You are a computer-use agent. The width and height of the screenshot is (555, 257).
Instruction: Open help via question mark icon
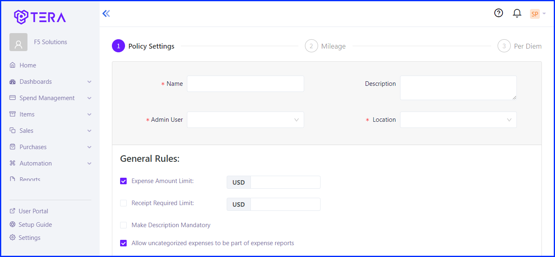[498, 13]
